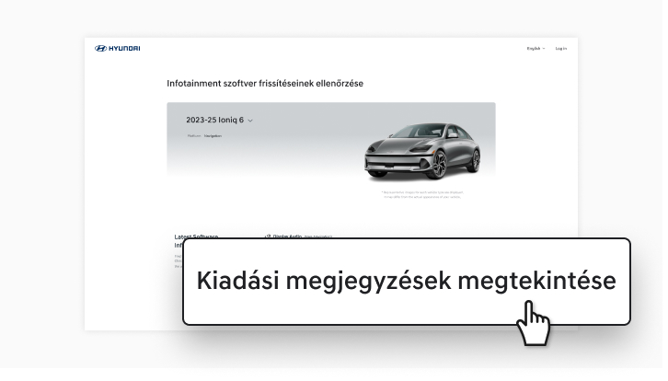Click the Platform label under model name
The height and width of the screenshot is (381, 668).
194,135
